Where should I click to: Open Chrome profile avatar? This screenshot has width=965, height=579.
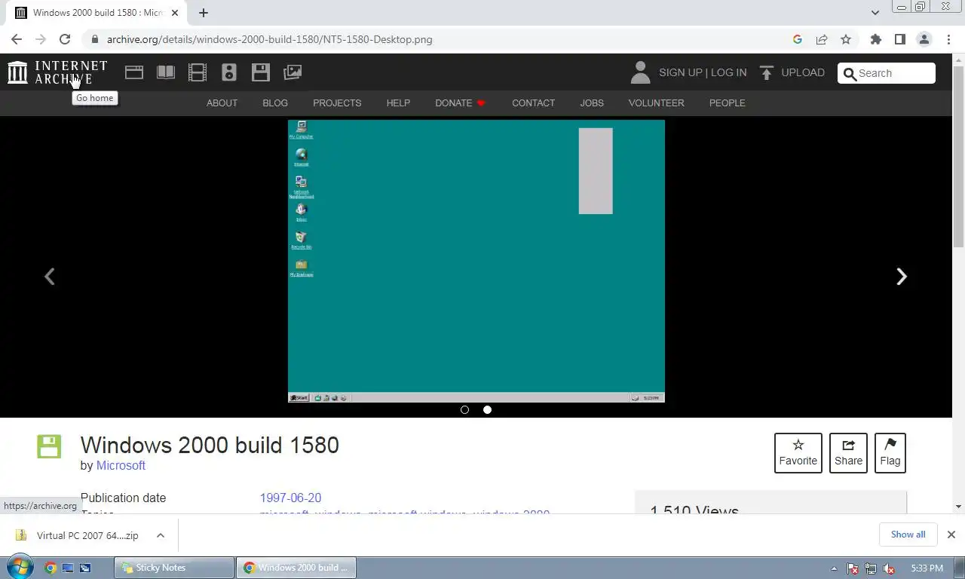tap(924, 39)
